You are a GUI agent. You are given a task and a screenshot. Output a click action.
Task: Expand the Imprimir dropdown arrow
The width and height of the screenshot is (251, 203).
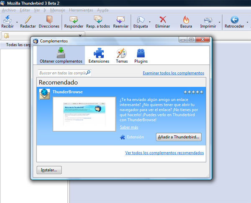tap(220, 22)
